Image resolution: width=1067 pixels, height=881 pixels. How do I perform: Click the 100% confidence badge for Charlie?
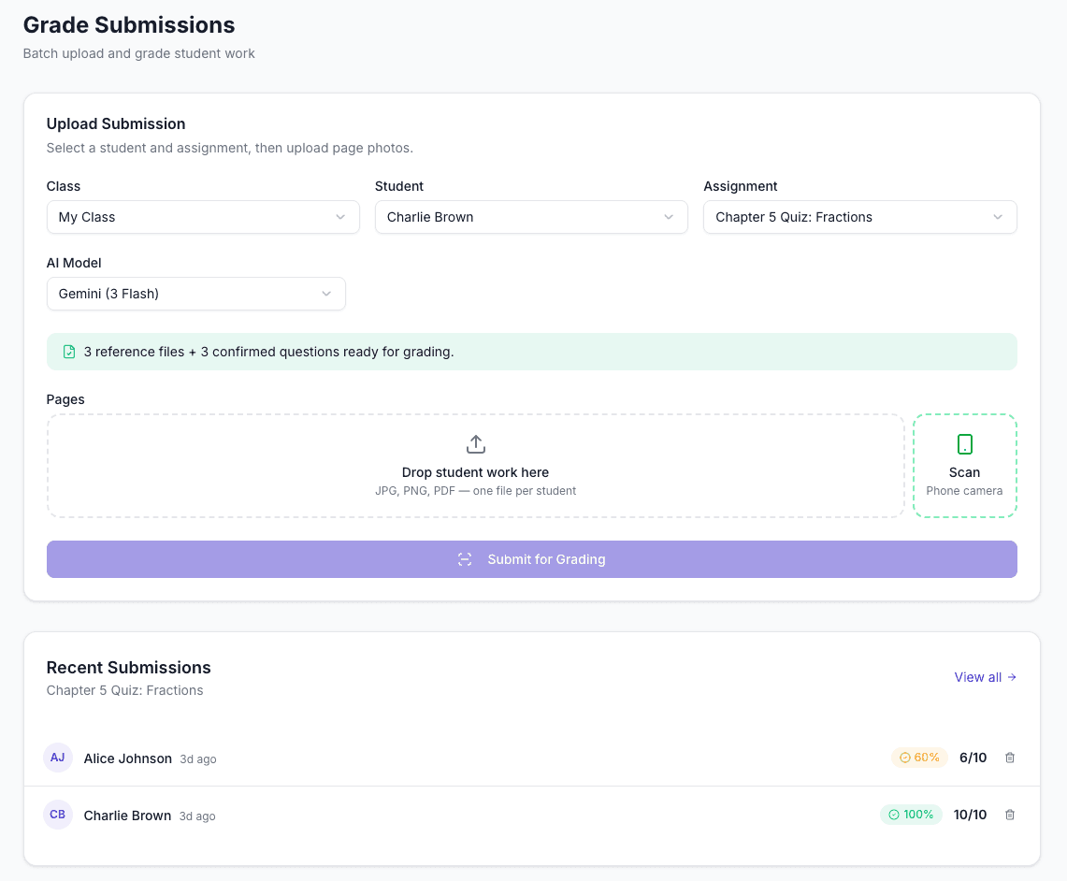[x=911, y=815]
